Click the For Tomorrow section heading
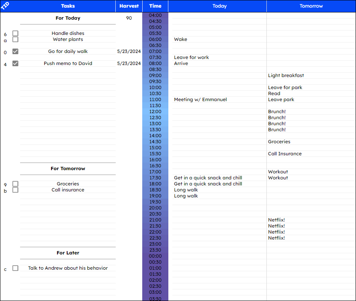This screenshot has width=356, height=301. 68,169
